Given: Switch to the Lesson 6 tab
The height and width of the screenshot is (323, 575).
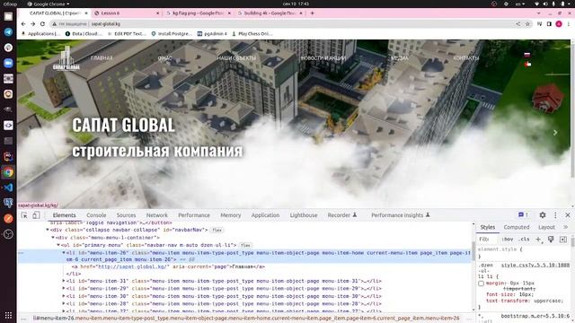Looking at the screenshot, I should 127,13.
